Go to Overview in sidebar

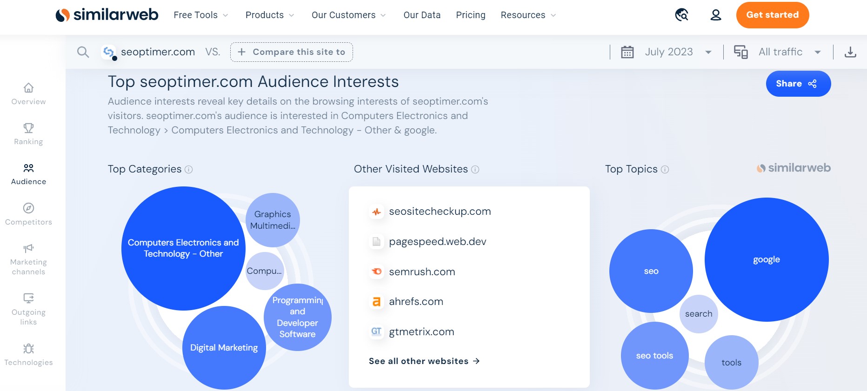click(28, 94)
